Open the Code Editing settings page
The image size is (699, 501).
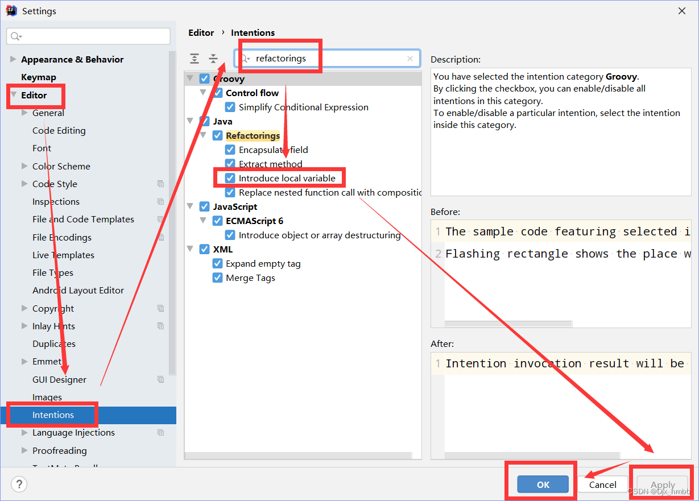(59, 130)
